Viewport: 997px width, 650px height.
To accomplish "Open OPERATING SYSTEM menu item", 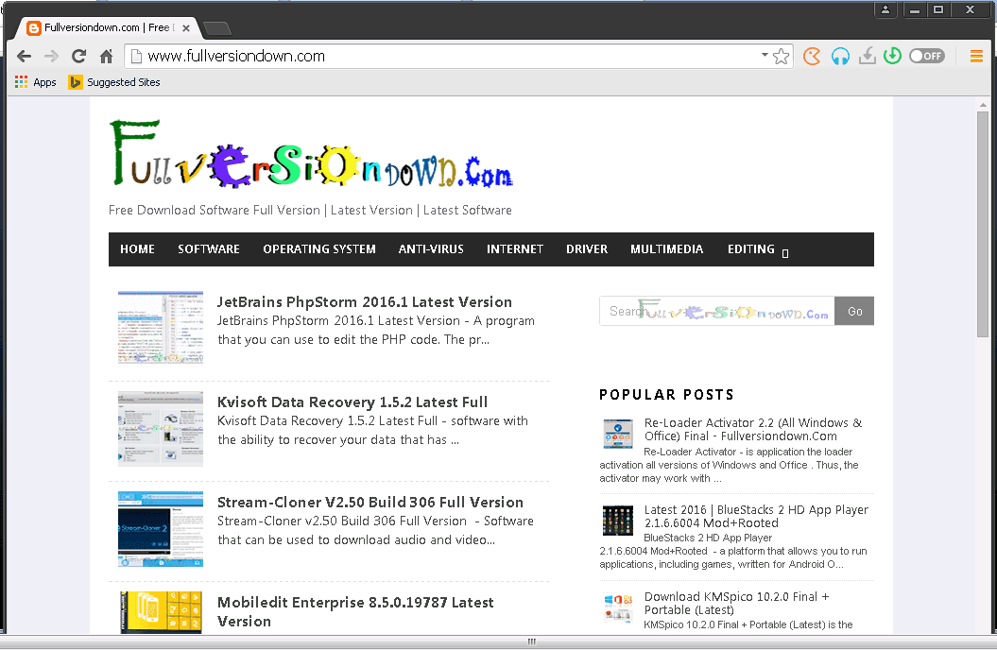I will 319,249.
